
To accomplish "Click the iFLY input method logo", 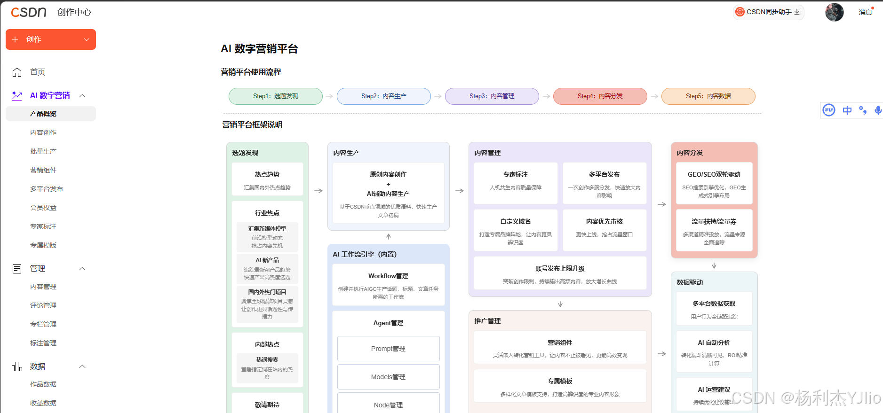I will (x=828, y=110).
